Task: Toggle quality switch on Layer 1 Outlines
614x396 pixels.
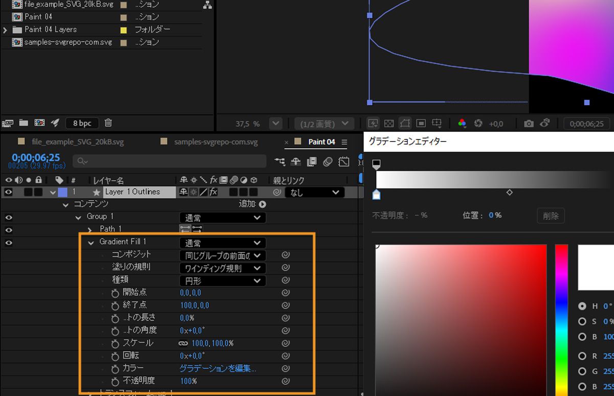Action: [203, 192]
